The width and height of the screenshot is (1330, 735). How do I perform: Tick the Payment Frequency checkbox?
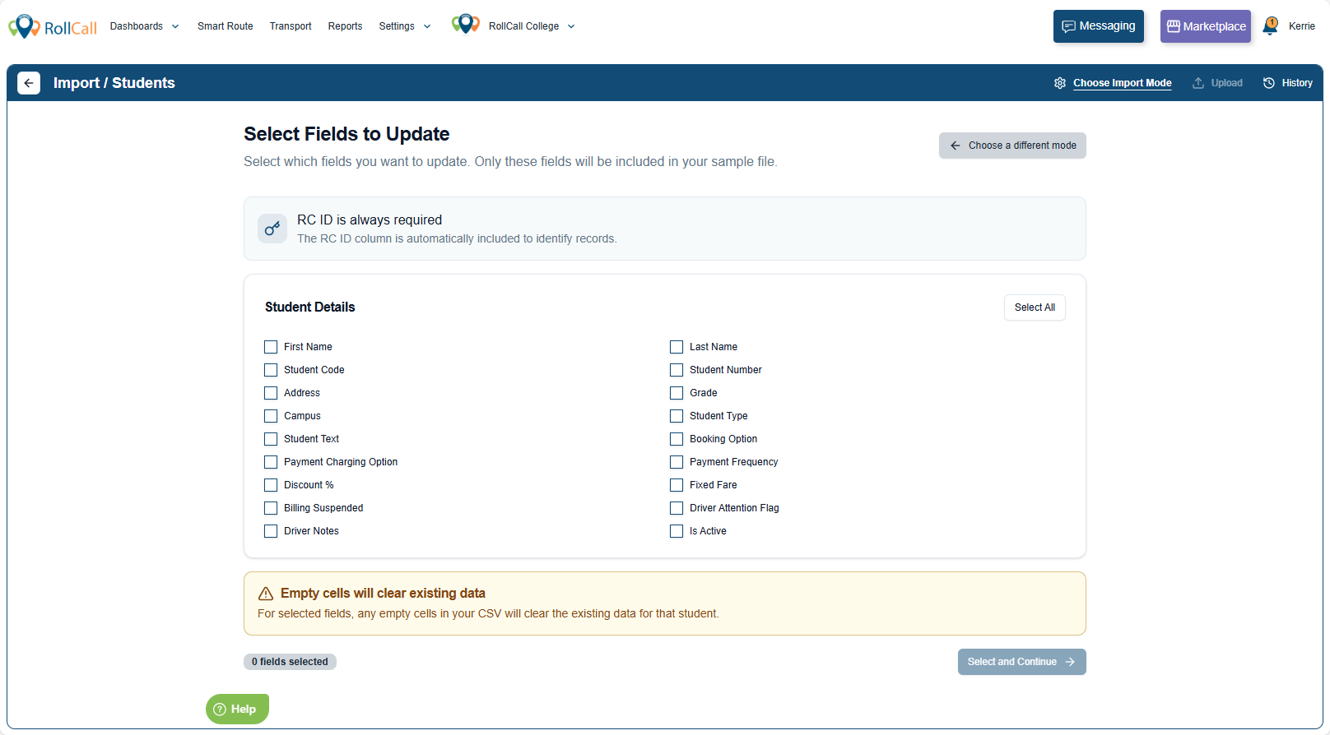[677, 462]
